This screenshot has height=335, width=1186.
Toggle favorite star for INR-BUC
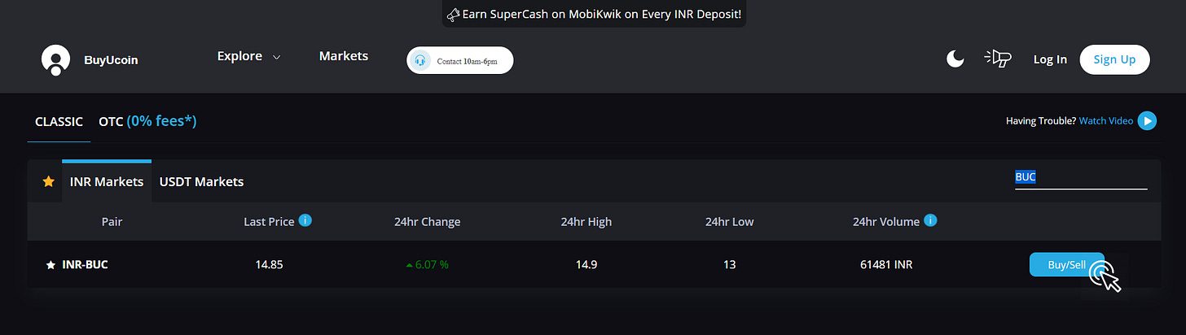[x=51, y=264]
